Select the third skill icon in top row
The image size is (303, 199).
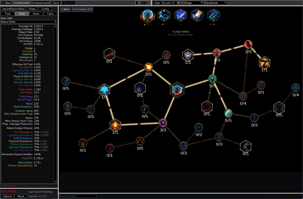pos(180,15)
